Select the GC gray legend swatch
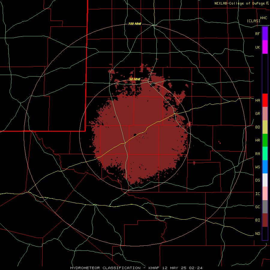This screenshot has height=270, width=270. (265, 207)
